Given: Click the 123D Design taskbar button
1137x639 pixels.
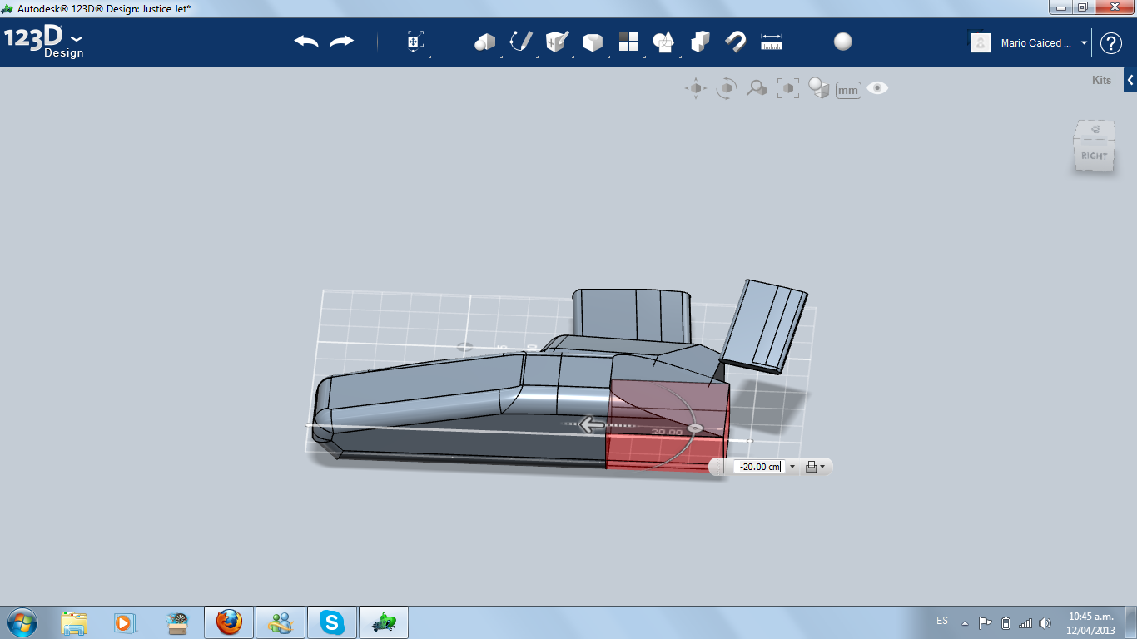Looking at the screenshot, I should pyautogui.click(x=384, y=622).
